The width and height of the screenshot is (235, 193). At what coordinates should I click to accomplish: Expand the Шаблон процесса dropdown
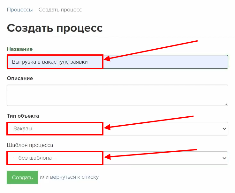pyautogui.click(x=160, y=158)
